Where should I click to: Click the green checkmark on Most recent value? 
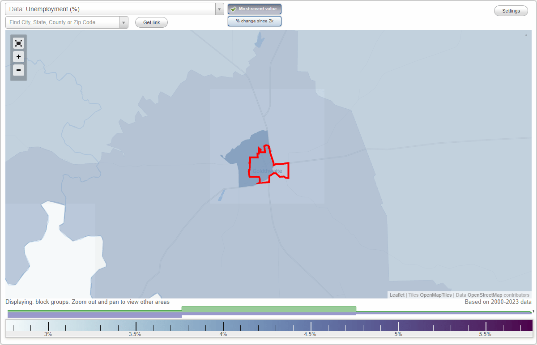click(233, 9)
